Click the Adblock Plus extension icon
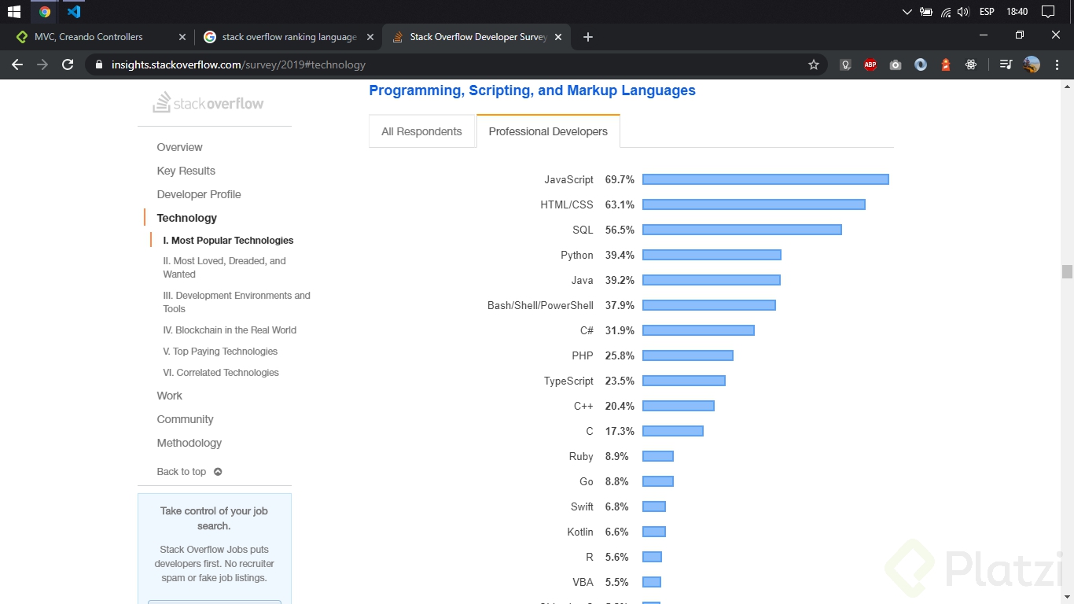 click(870, 64)
